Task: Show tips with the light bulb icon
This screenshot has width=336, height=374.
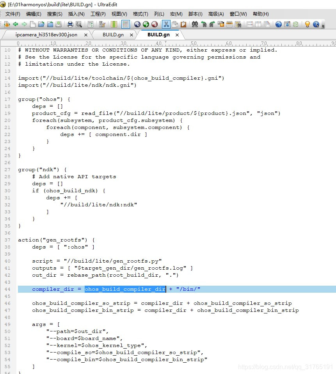Action: (x=308, y=24)
